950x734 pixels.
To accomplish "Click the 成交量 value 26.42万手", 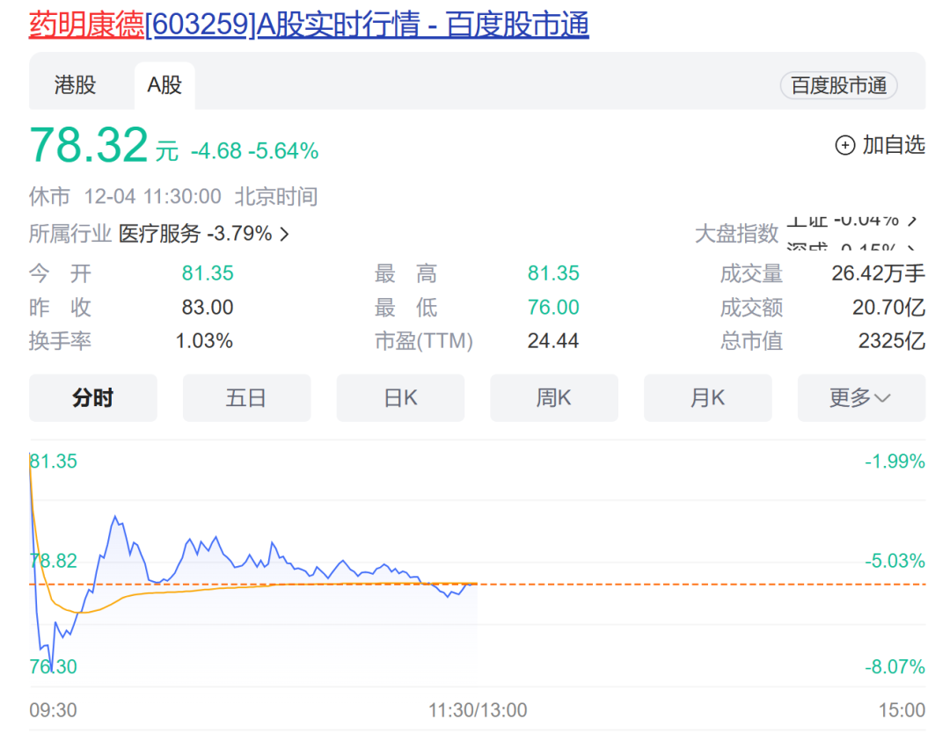I will pos(879,273).
